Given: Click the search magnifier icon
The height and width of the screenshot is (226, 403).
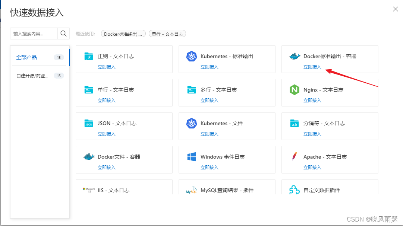Looking at the screenshot, I should point(63,33).
